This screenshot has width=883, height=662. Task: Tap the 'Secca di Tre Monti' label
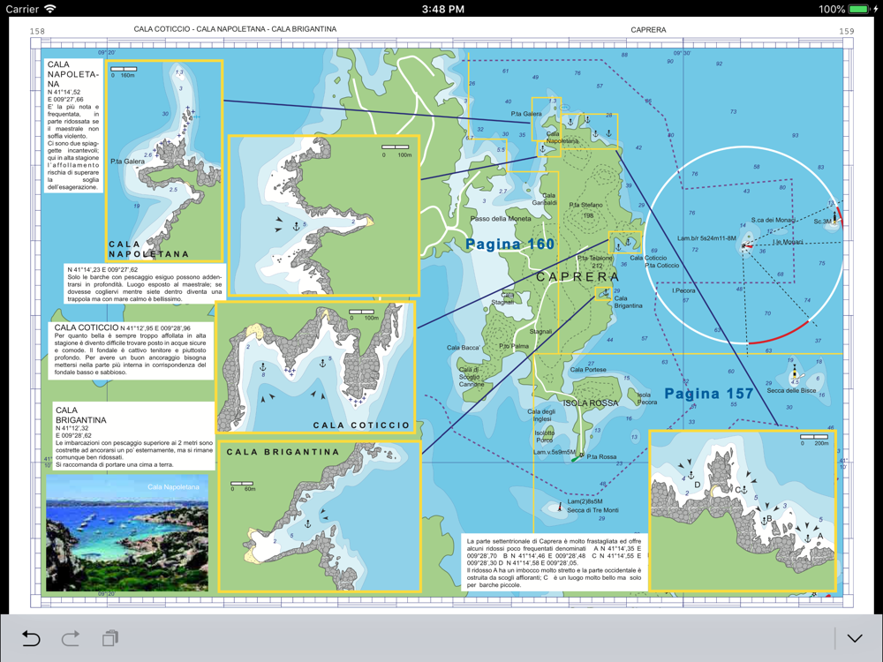(592, 510)
